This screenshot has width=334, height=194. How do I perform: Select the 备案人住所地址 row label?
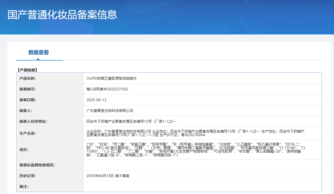tap(33, 121)
